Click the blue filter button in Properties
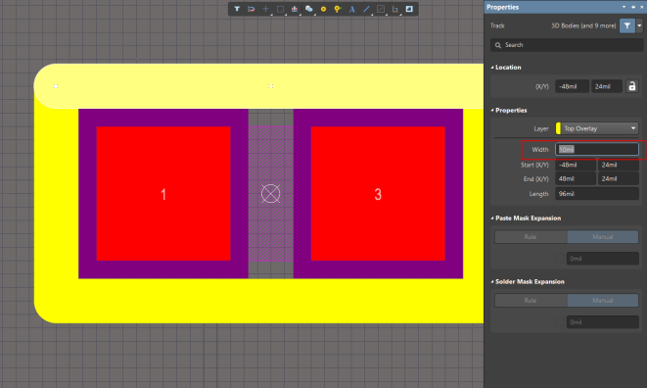This screenshot has height=388, width=648. tap(626, 25)
